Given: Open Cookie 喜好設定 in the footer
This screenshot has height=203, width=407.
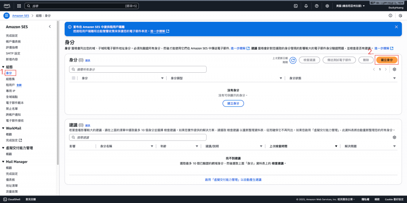Looking at the screenshot, I should coord(394,199).
